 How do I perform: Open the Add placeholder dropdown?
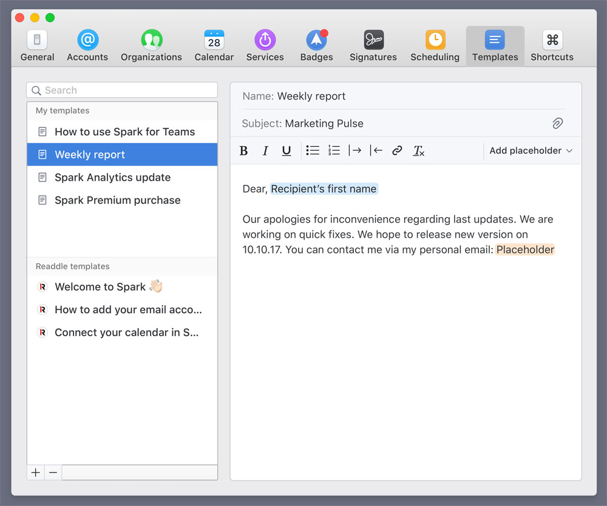(531, 150)
